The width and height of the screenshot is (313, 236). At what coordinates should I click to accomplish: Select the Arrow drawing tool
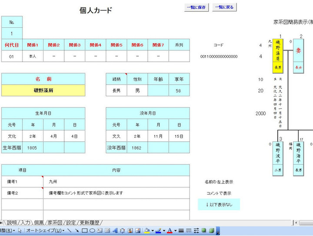pos(77,231)
